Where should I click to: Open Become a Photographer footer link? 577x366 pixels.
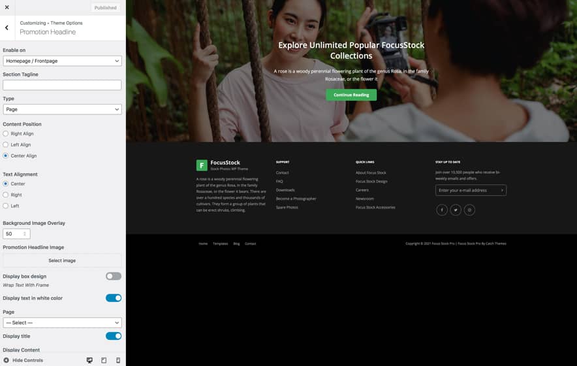296,199
